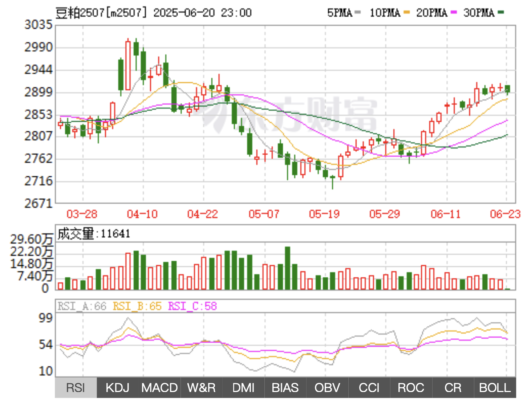Open the DMI indicator tab
Viewport: 523px width, 408px height.
click(x=243, y=388)
